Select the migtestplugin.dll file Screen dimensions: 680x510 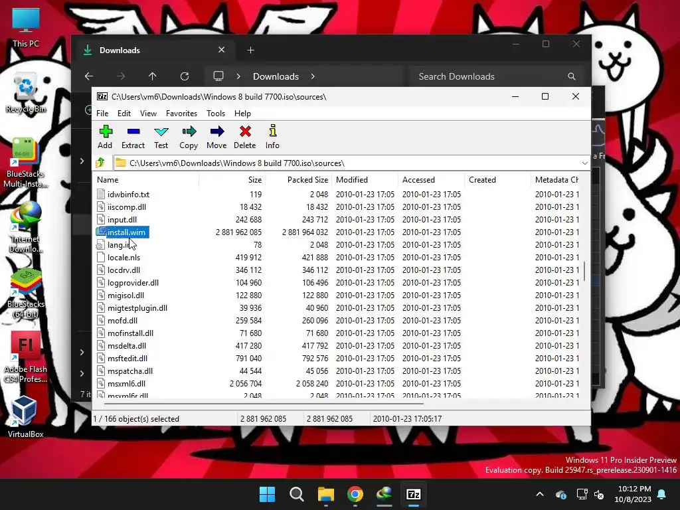pos(137,308)
